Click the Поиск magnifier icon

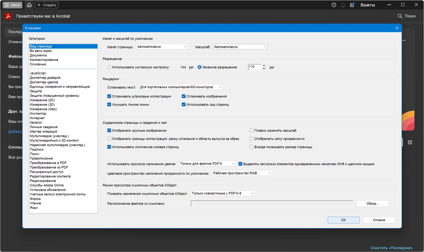pyautogui.click(x=400, y=16)
